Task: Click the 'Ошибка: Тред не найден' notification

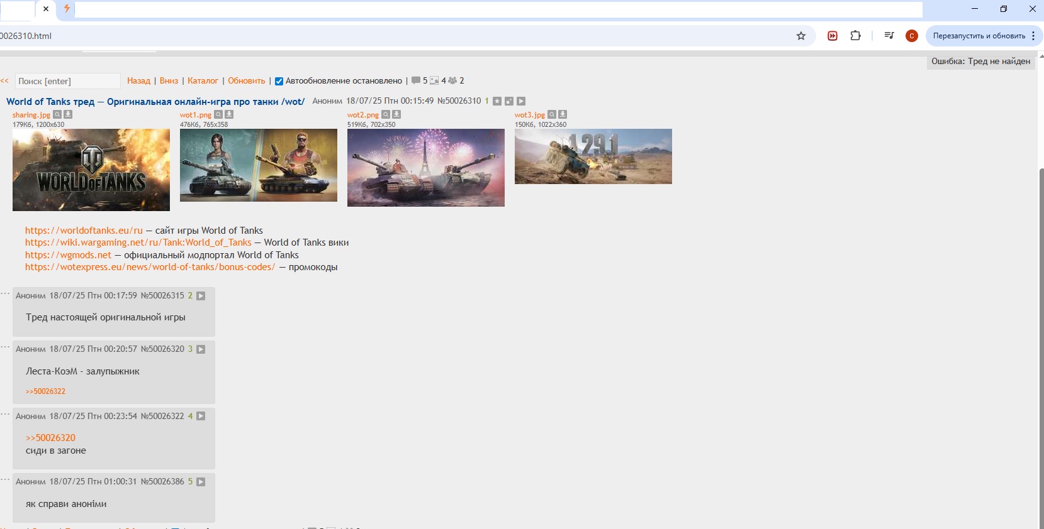Action: [x=980, y=62]
